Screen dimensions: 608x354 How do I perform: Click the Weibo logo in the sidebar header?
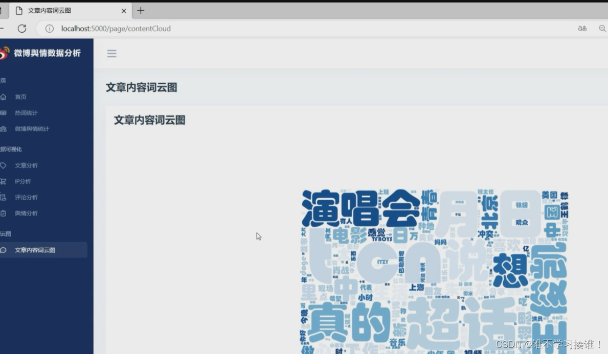(x=4, y=53)
